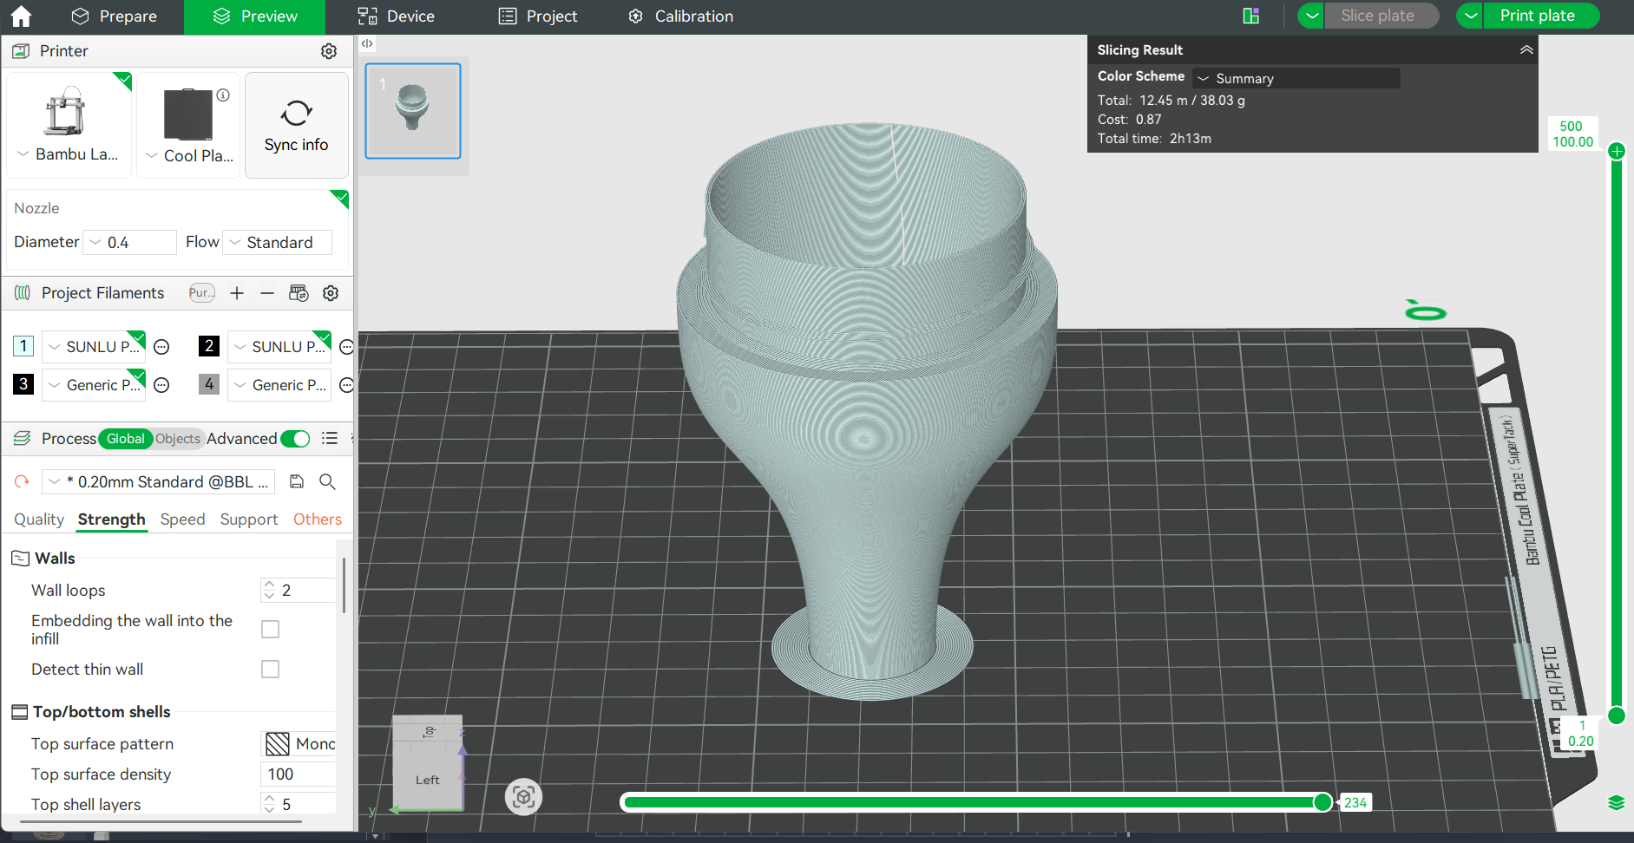The width and height of the screenshot is (1634, 843).
Task: Switch process scope to Global
Action: [126, 439]
